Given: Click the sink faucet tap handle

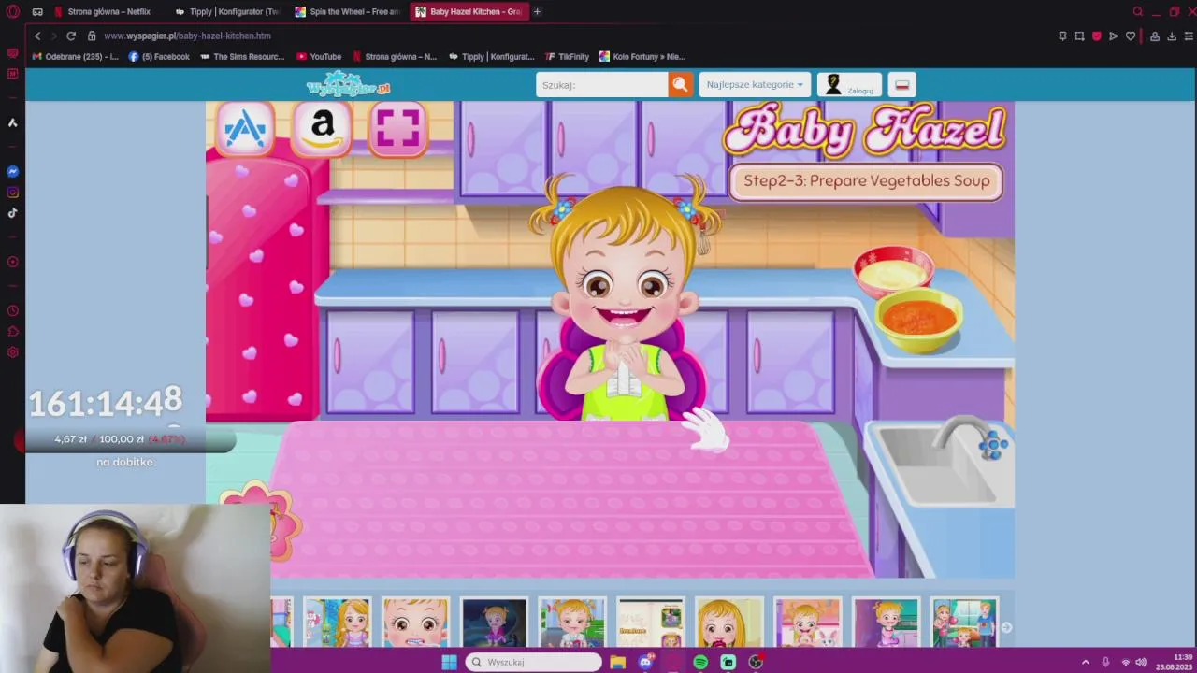Looking at the screenshot, I should tap(993, 445).
